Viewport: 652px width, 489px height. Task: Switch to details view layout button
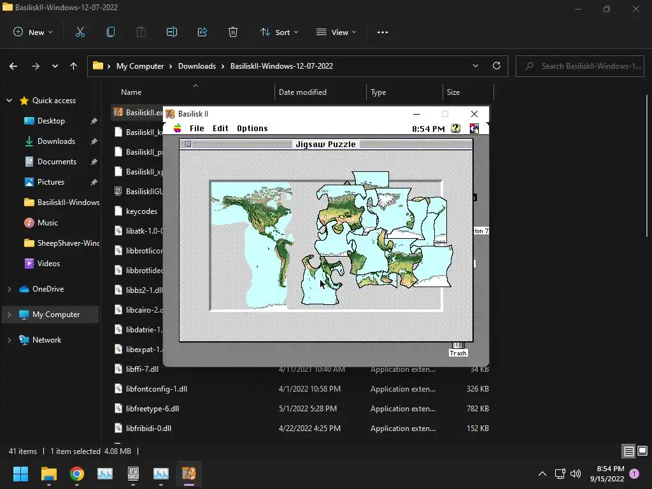[x=628, y=451]
